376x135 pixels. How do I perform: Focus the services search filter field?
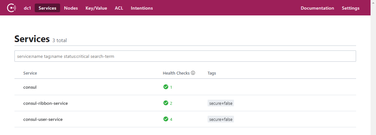point(185,56)
